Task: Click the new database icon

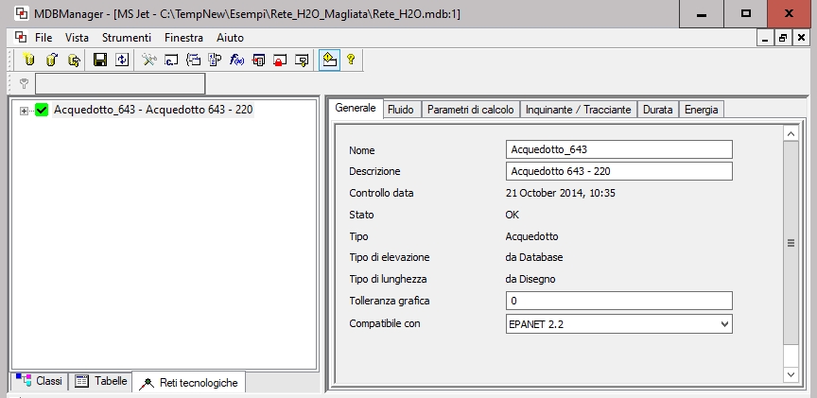Action: (x=29, y=60)
